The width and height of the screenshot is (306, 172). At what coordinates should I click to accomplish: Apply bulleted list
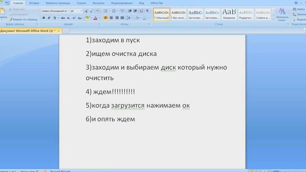[106, 11]
